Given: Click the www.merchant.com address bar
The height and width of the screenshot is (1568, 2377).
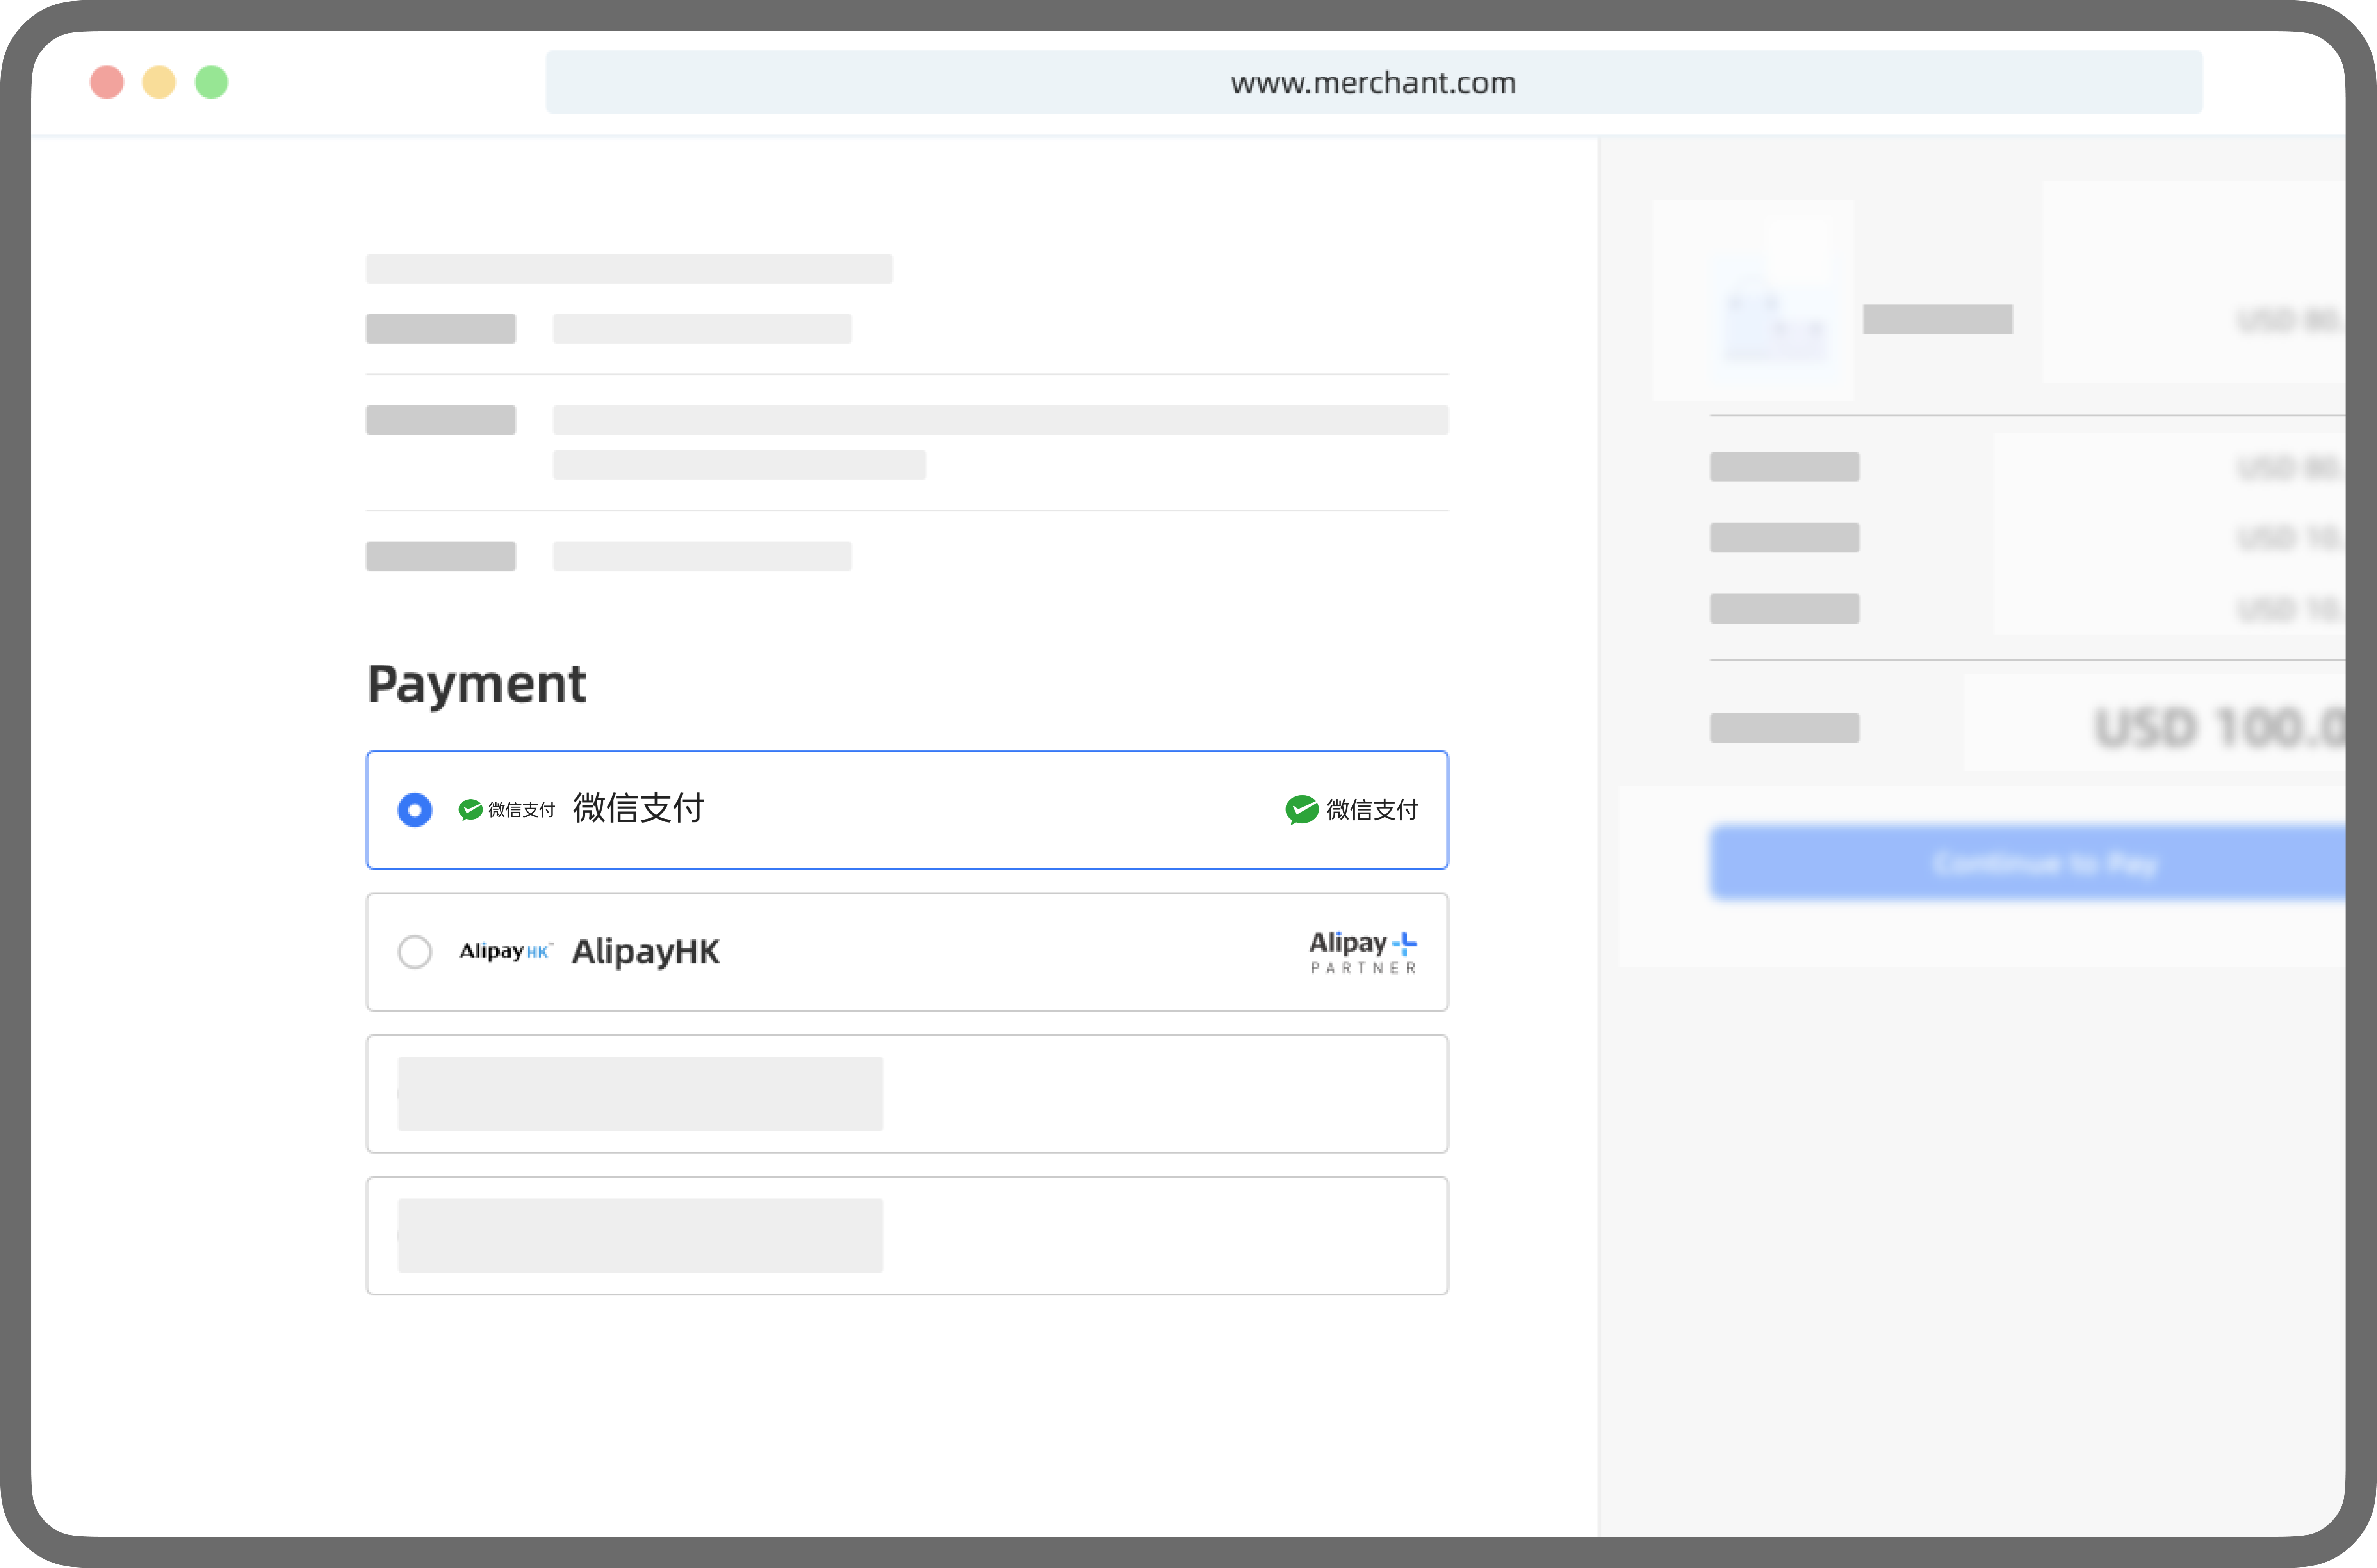Looking at the screenshot, I should click(1373, 82).
